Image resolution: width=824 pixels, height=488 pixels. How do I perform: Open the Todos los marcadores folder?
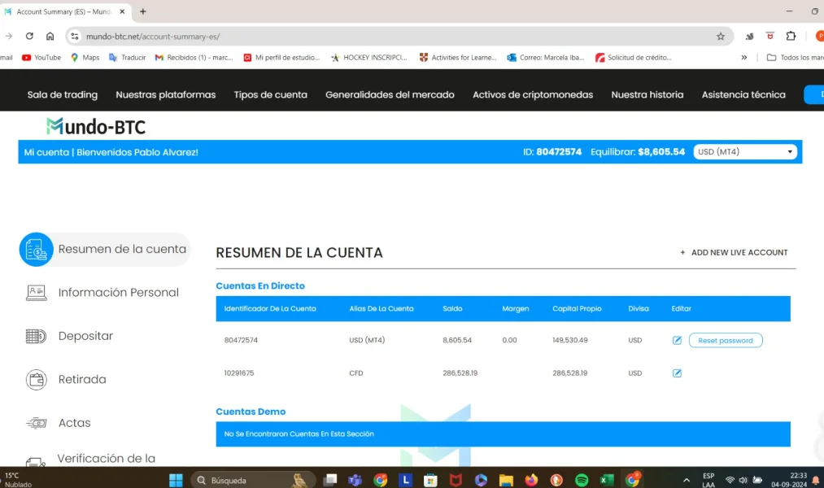[x=793, y=57]
